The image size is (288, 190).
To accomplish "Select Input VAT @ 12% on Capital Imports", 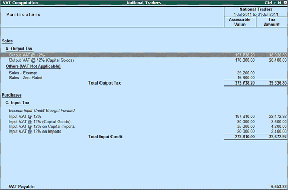I will [144, 126].
